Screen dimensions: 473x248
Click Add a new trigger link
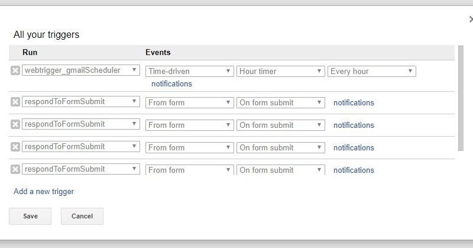(x=44, y=192)
